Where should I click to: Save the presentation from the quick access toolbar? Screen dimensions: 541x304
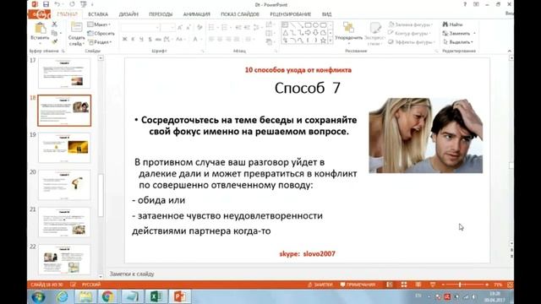tap(46, 4)
